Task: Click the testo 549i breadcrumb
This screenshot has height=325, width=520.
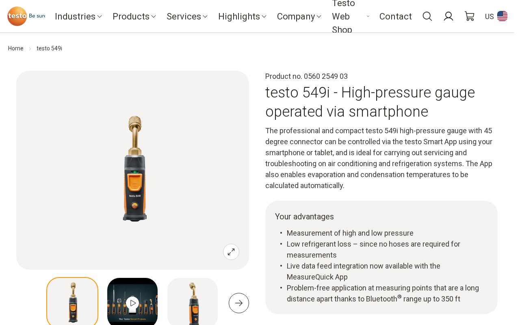Action: pos(49,48)
